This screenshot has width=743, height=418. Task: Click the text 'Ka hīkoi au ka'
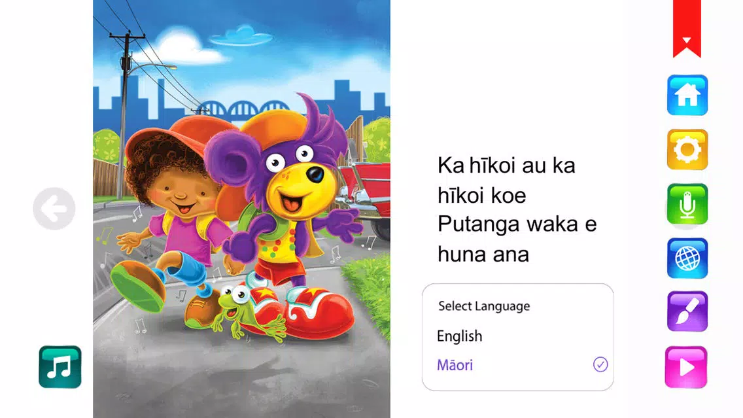point(506,166)
